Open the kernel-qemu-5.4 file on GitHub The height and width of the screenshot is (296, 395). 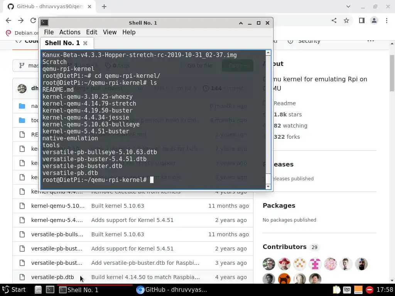[57, 220]
